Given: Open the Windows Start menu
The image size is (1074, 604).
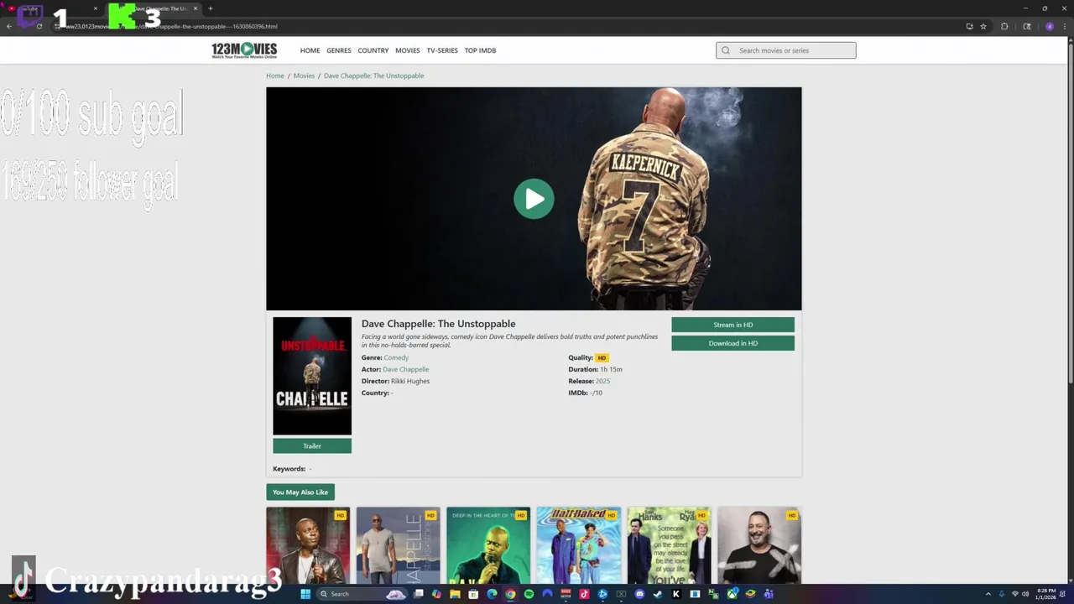Looking at the screenshot, I should coord(305,594).
